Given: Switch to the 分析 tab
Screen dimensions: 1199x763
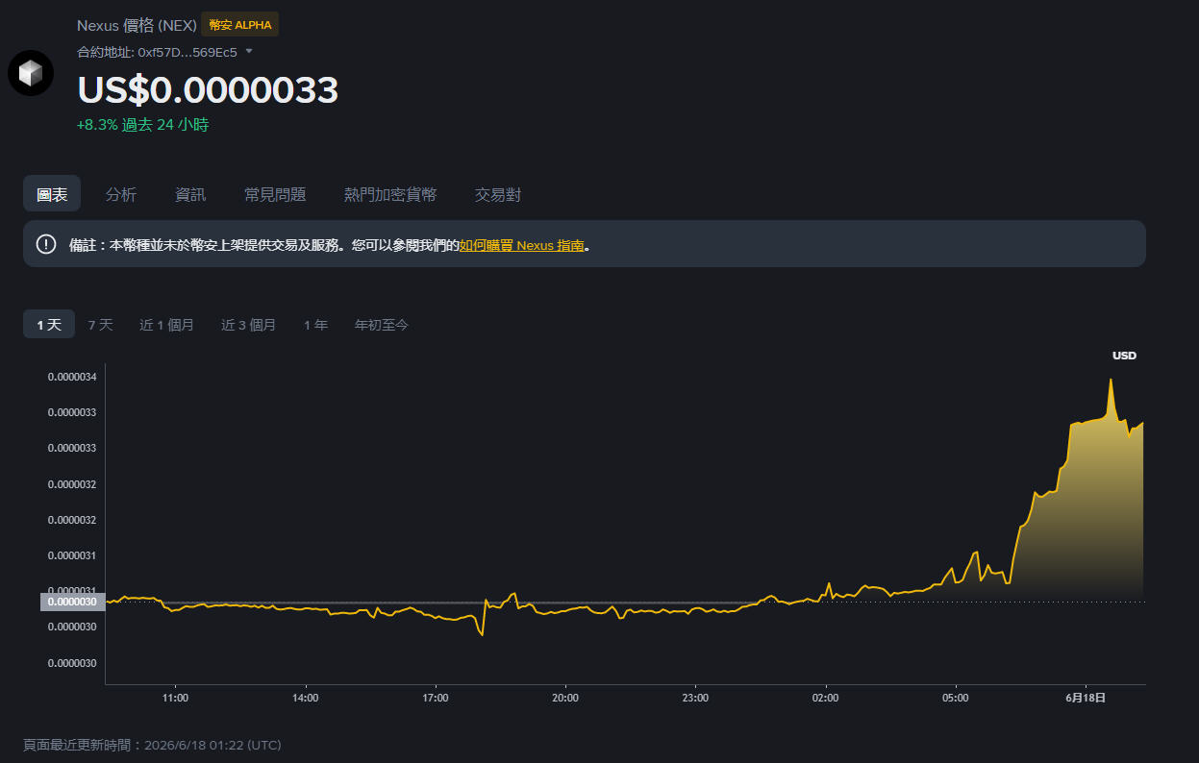Looking at the screenshot, I should click(x=121, y=194).
